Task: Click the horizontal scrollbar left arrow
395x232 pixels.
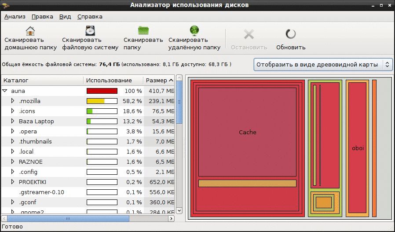Action: [4, 219]
